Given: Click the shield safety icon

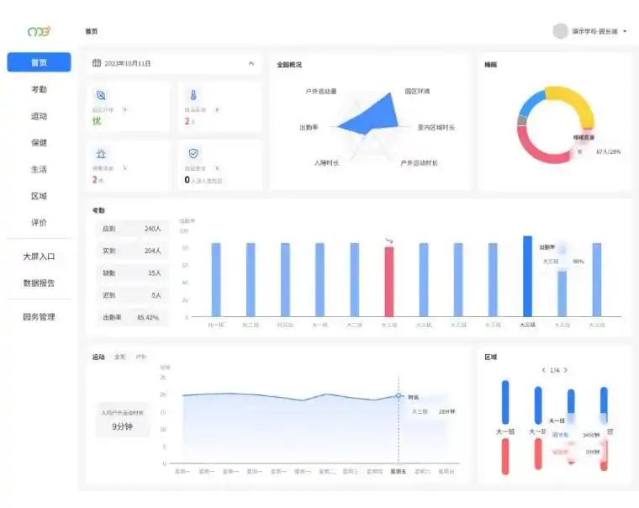Looking at the screenshot, I should click(x=193, y=154).
